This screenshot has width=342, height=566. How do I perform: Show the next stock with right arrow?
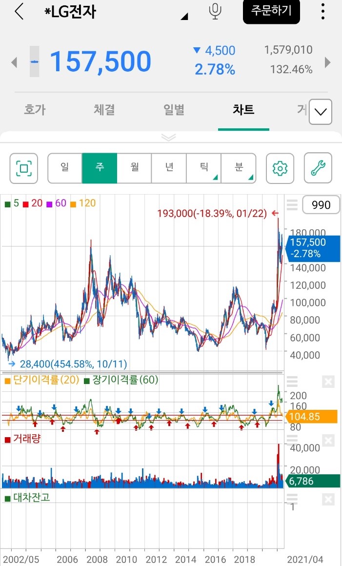click(327, 62)
